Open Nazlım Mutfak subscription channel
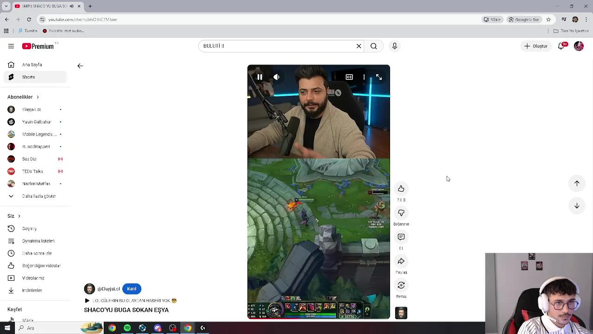This screenshot has width=593, height=334. pyautogui.click(x=36, y=184)
